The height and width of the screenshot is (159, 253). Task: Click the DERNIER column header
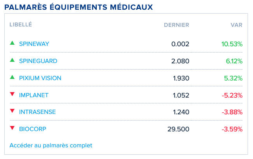[x=176, y=25]
